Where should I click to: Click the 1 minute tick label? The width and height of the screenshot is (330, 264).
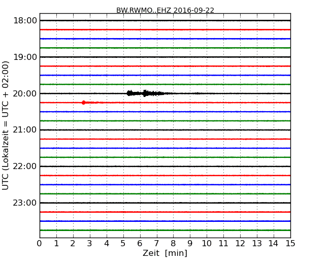(x=56, y=243)
